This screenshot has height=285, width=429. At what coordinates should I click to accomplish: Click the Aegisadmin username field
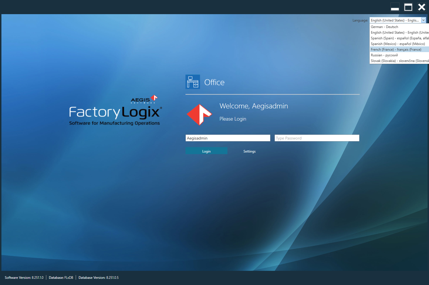(227, 138)
